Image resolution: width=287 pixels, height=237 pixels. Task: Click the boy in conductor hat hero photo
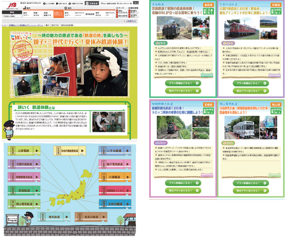point(91,71)
